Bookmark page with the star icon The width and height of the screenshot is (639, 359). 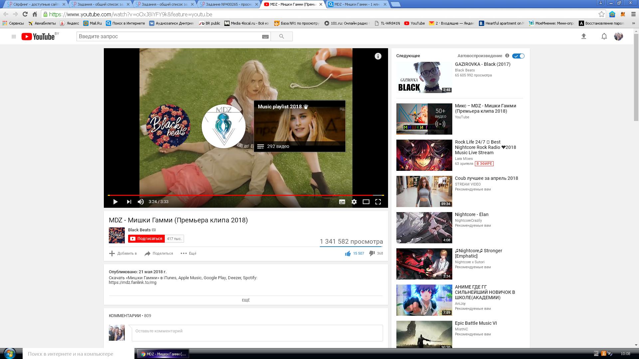coord(601,14)
